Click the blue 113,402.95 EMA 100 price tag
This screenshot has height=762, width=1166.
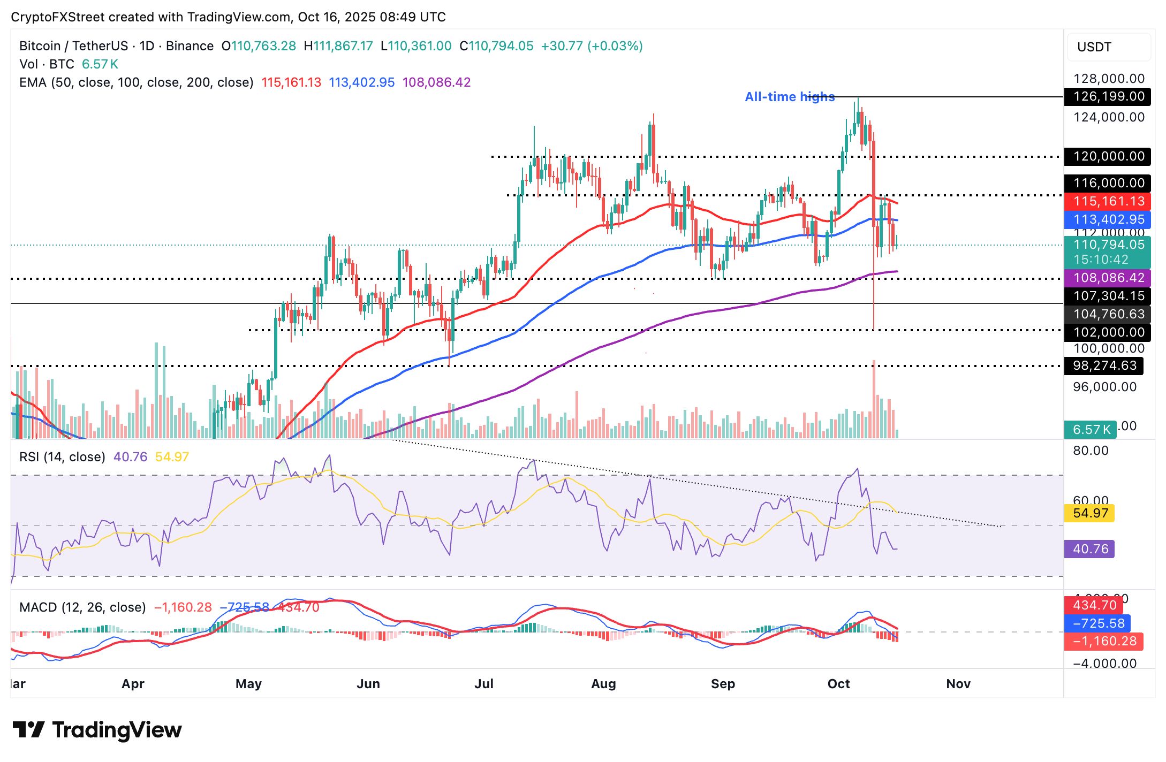(x=1108, y=220)
